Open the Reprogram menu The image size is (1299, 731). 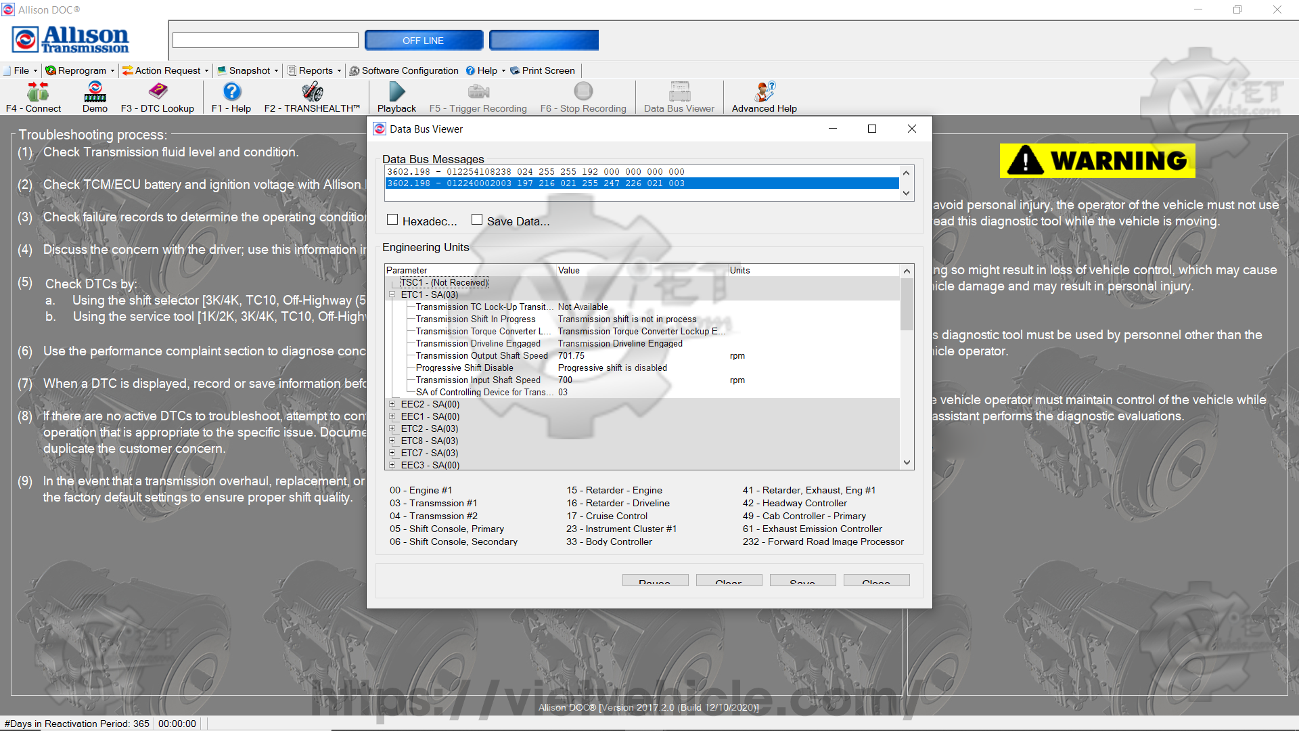[x=80, y=70]
